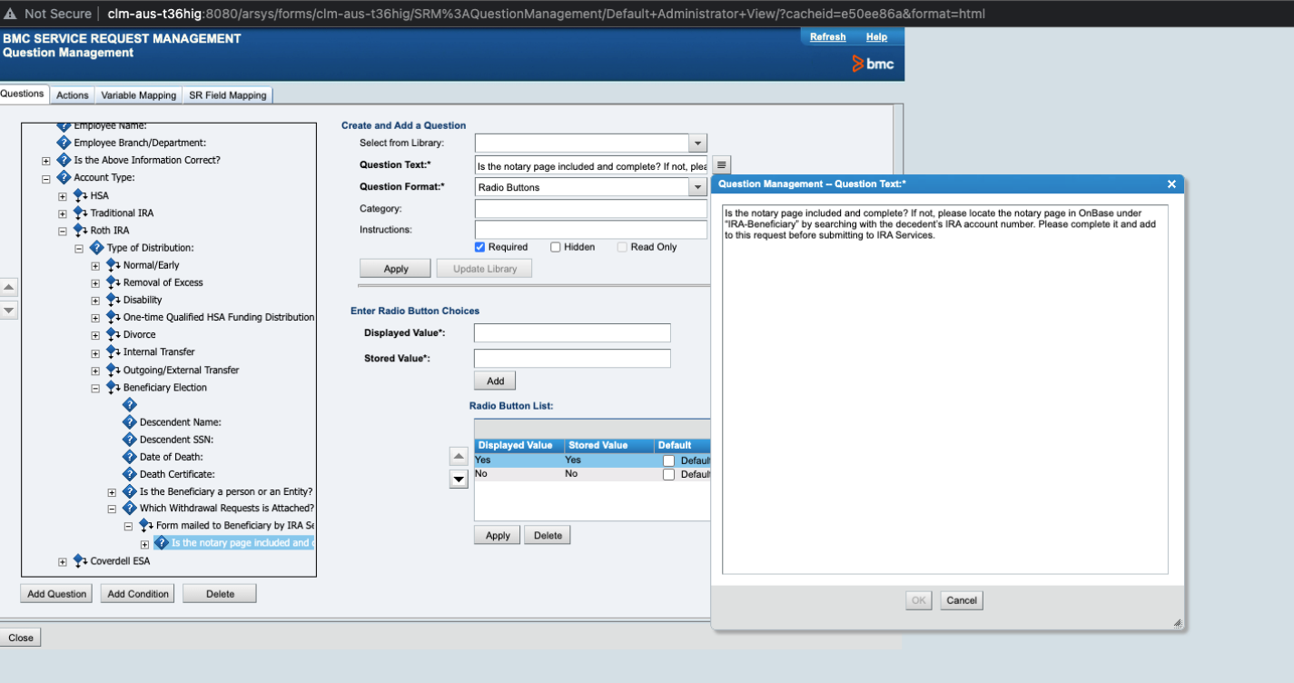Viewport: 1294px width, 683px height.
Task: Enable the Hidden checkbox
Action: click(556, 247)
